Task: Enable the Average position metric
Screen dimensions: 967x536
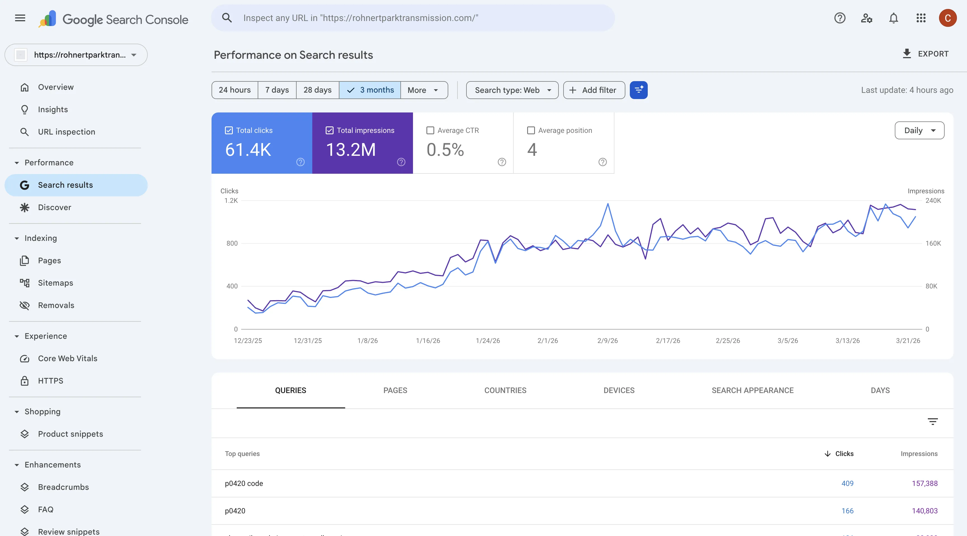Action: pos(531,130)
